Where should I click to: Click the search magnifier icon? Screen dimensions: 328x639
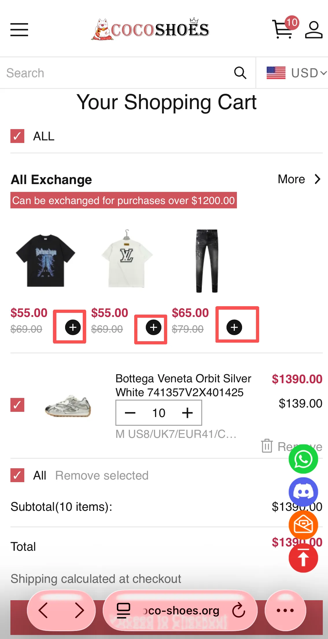tap(240, 73)
